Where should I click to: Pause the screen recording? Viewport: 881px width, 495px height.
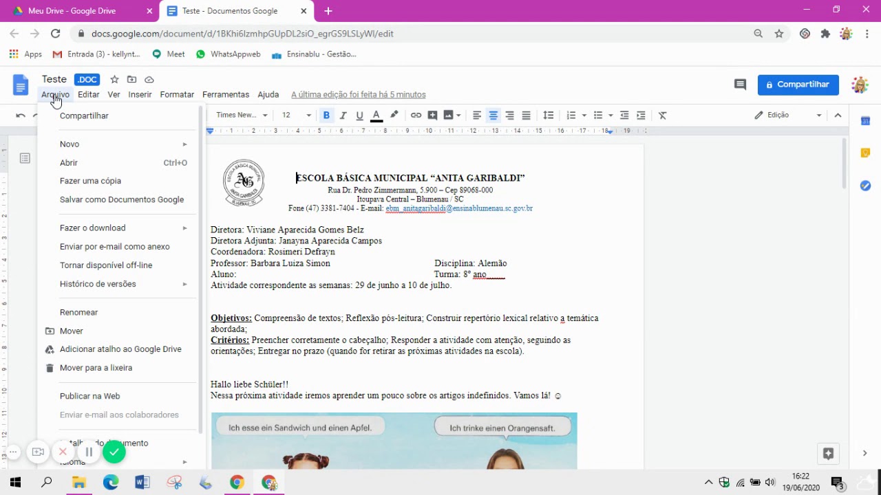pyautogui.click(x=89, y=452)
